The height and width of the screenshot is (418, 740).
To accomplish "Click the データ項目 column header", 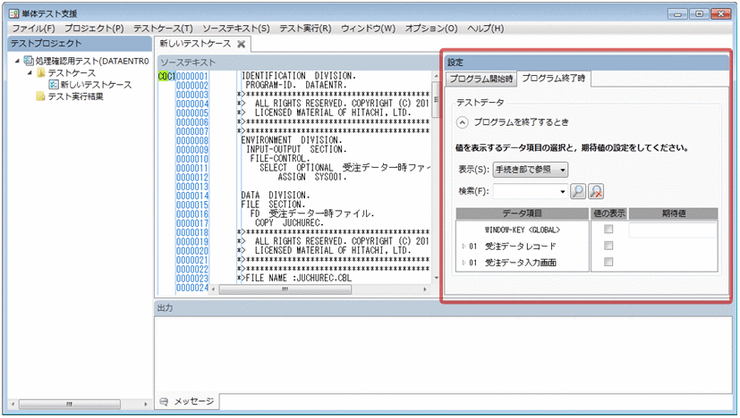I will [523, 213].
